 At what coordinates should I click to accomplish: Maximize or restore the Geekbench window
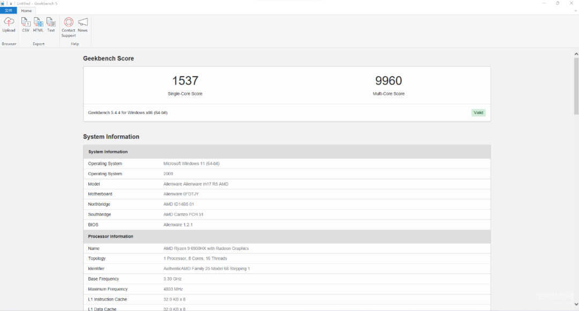coord(558,3)
